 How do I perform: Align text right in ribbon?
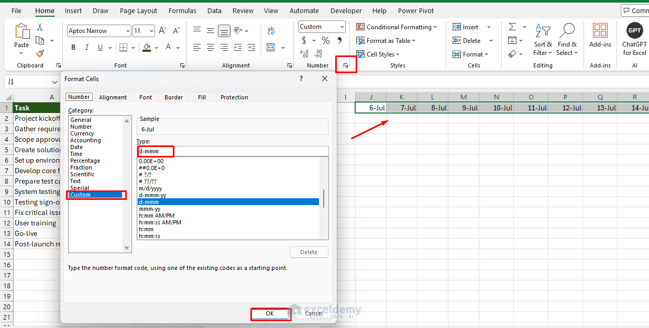(x=224, y=47)
